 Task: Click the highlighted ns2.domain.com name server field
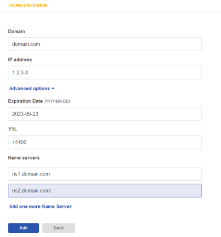point(104,191)
